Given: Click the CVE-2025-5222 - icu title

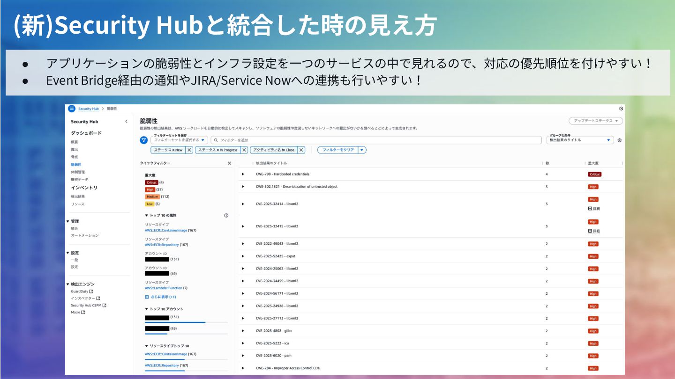Looking at the screenshot, I should pos(272,343).
